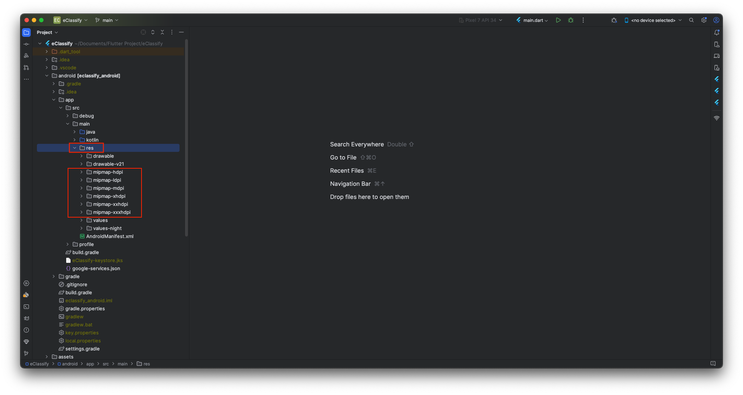The width and height of the screenshot is (743, 395).
Task: Hide the Project panel with minimize icon
Action: click(181, 32)
